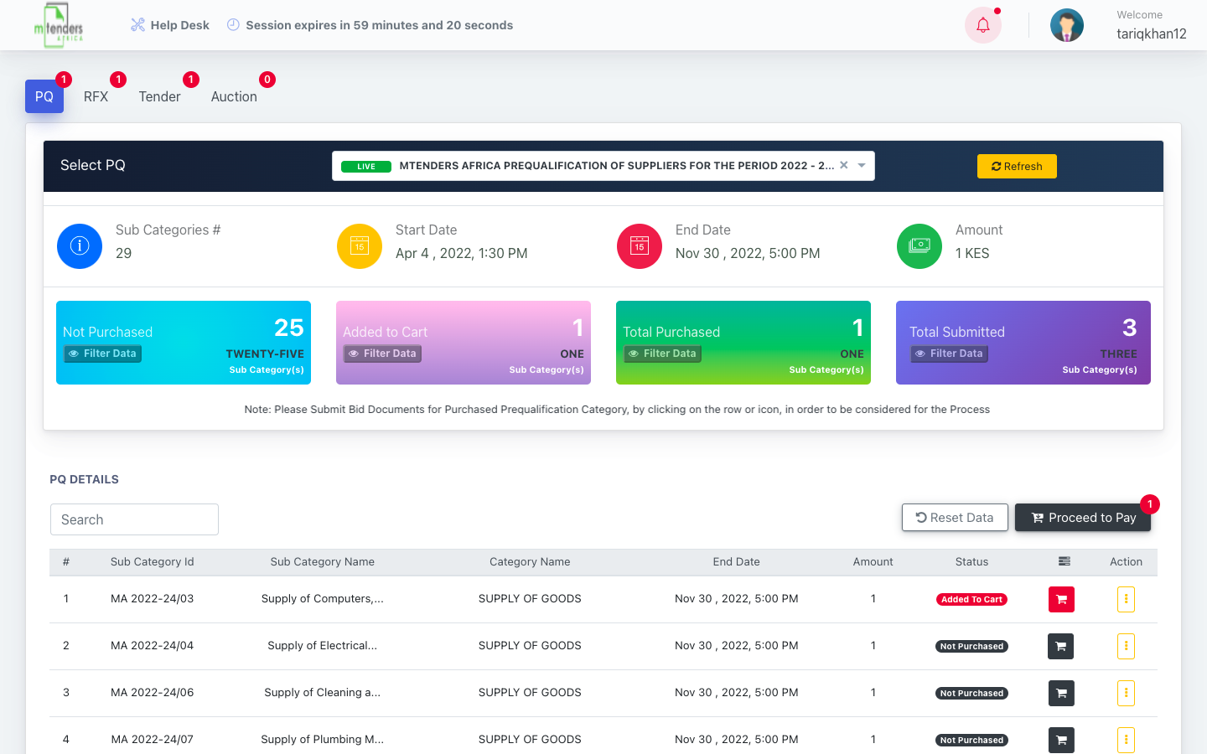Sort by End Date column header
This screenshot has height=754, width=1207.
point(737,562)
